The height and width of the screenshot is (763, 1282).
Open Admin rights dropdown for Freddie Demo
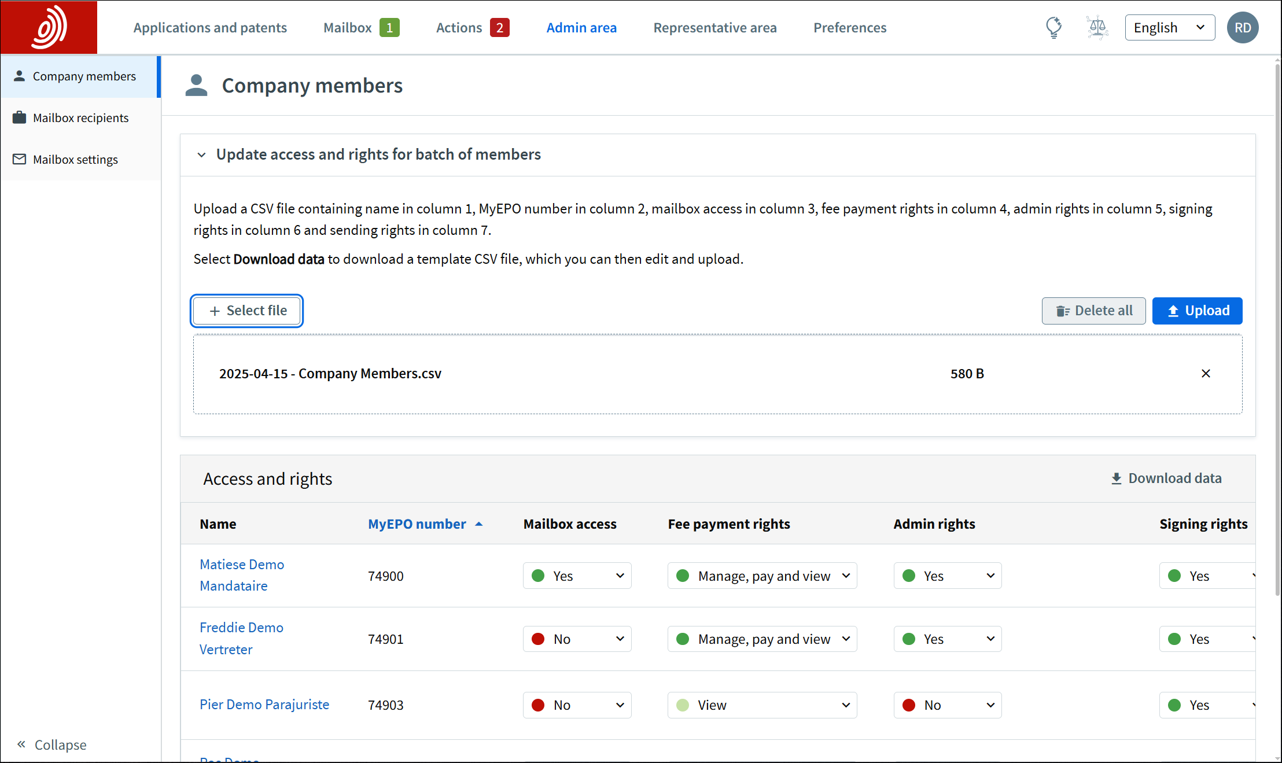947,639
